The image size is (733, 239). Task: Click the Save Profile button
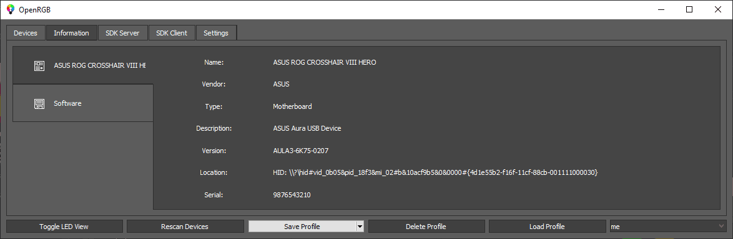click(302, 227)
